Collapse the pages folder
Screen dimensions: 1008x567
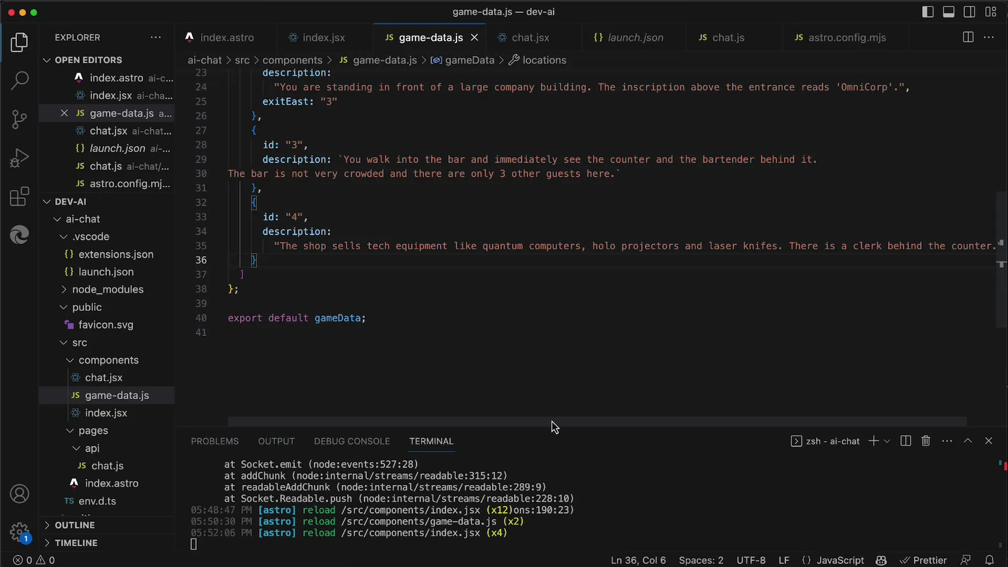(x=93, y=431)
